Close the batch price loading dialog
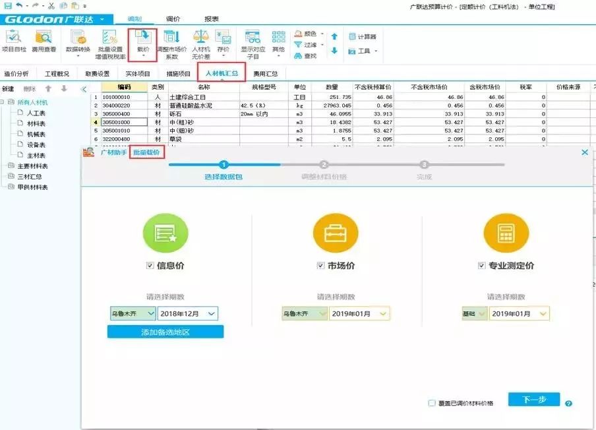 585,152
